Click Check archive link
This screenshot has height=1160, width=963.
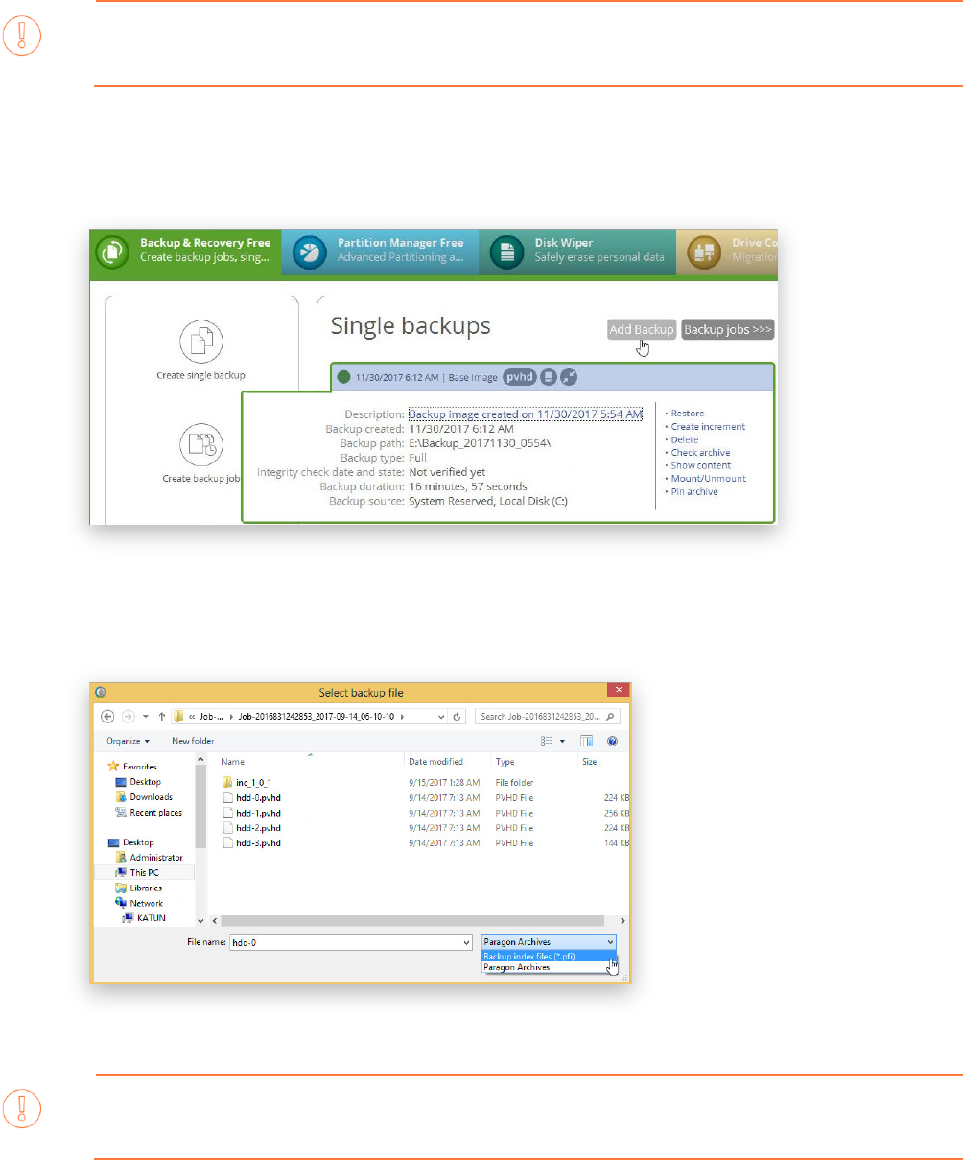click(x=700, y=453)
